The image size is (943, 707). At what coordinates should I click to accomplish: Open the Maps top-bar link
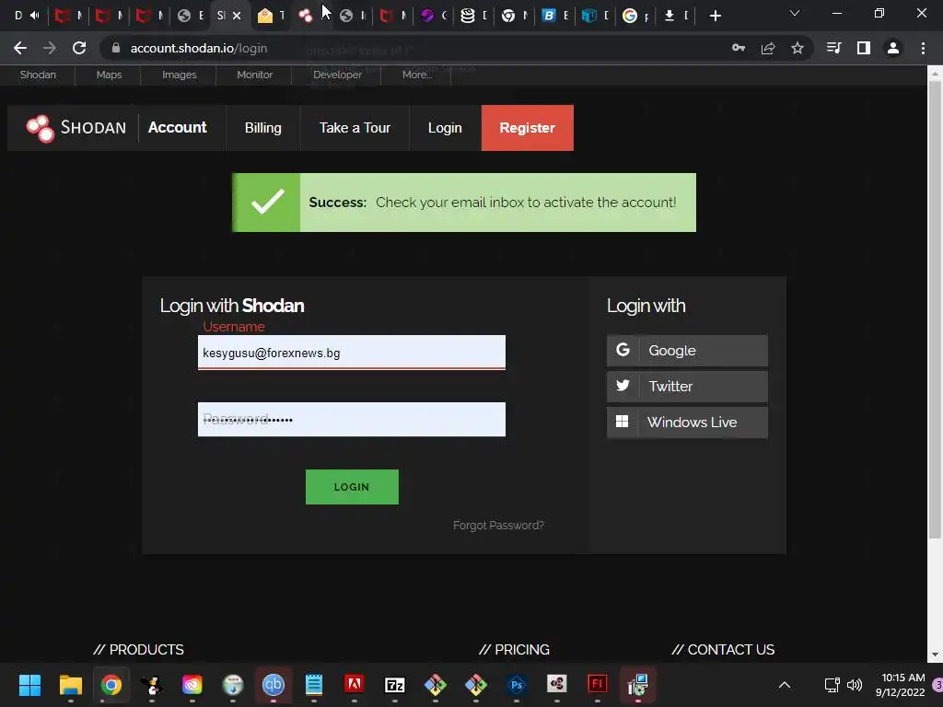[109, 75]
